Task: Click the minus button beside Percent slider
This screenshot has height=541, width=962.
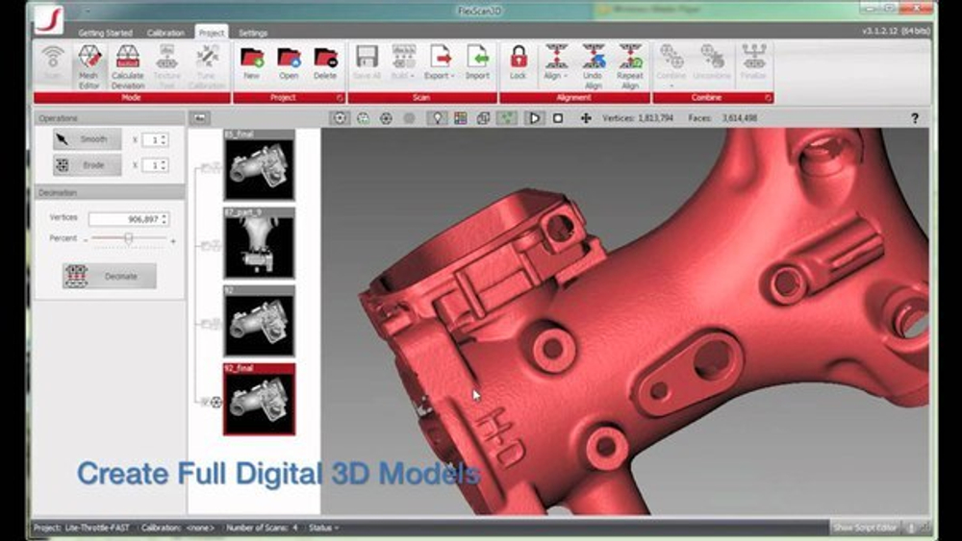Action: point(86,241)
